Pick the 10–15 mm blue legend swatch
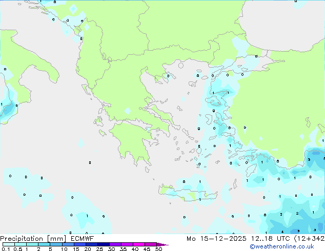The width and height of the screenshot is (325, 251). tap(68, 244)
